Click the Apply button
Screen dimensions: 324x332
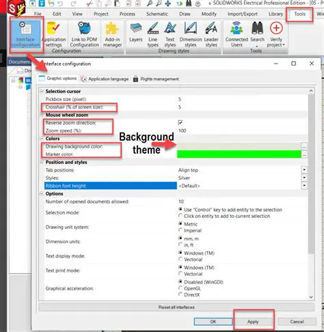click(253, 322)
